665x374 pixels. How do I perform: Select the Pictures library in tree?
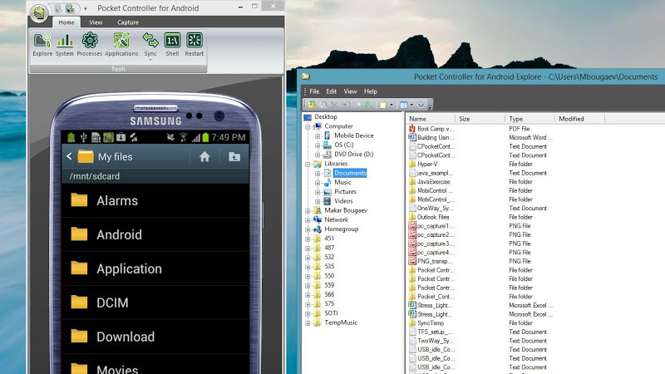pos(344,192)
